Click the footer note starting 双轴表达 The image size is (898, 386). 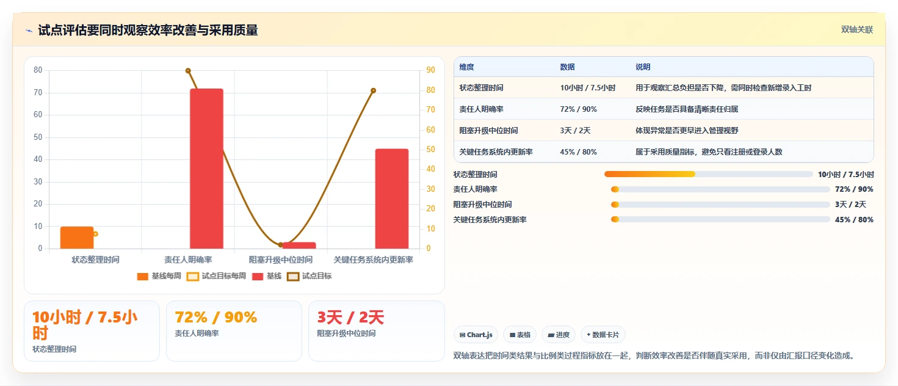(x=654, y=355)
